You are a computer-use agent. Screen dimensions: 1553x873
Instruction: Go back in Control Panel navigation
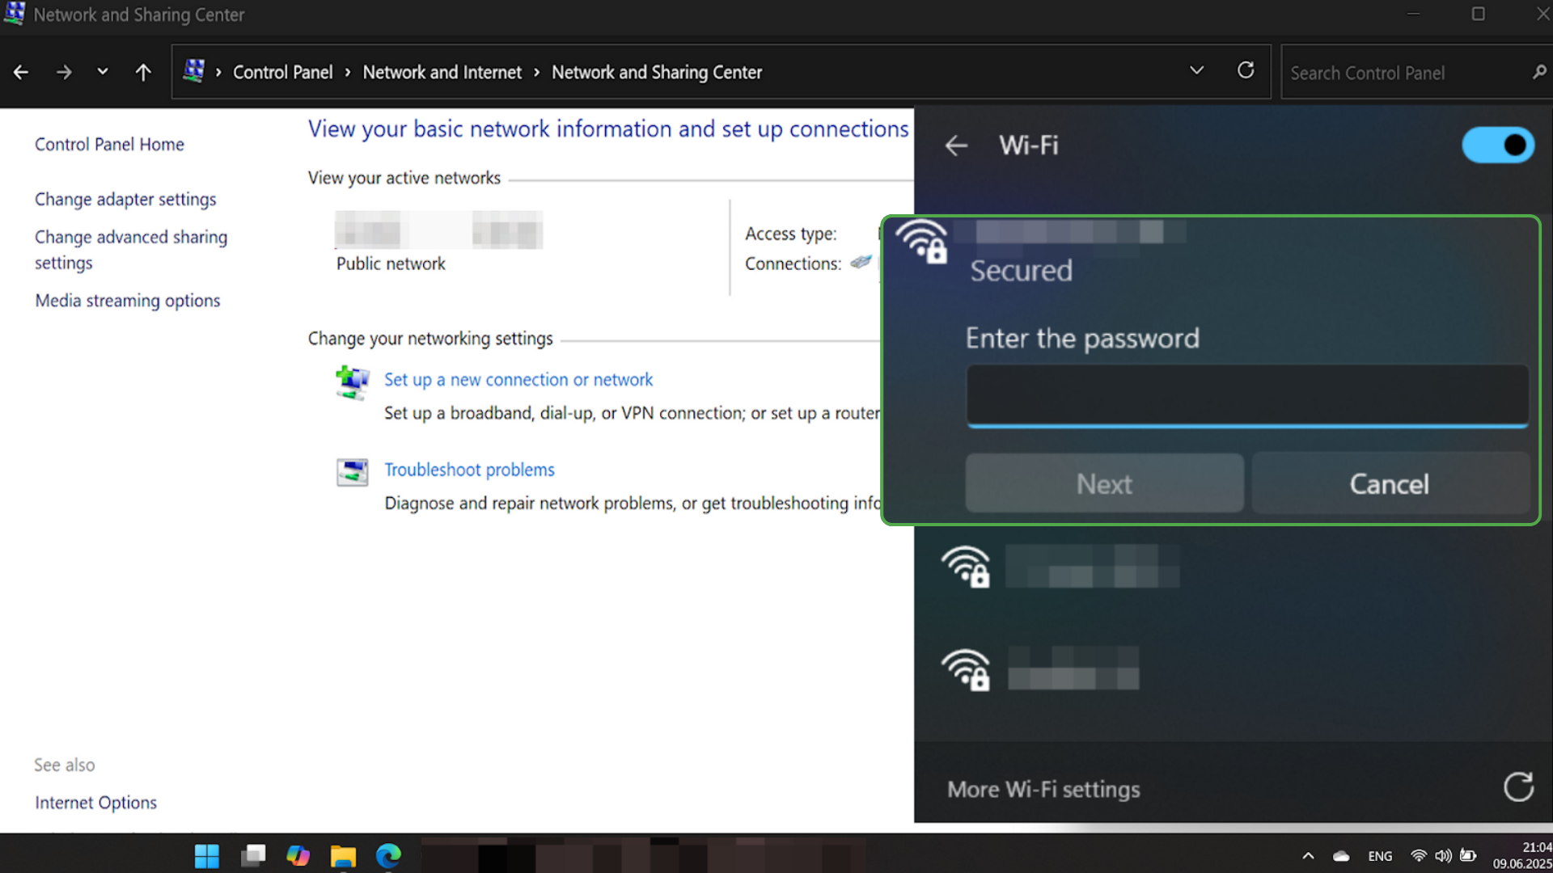coord(21,73)
